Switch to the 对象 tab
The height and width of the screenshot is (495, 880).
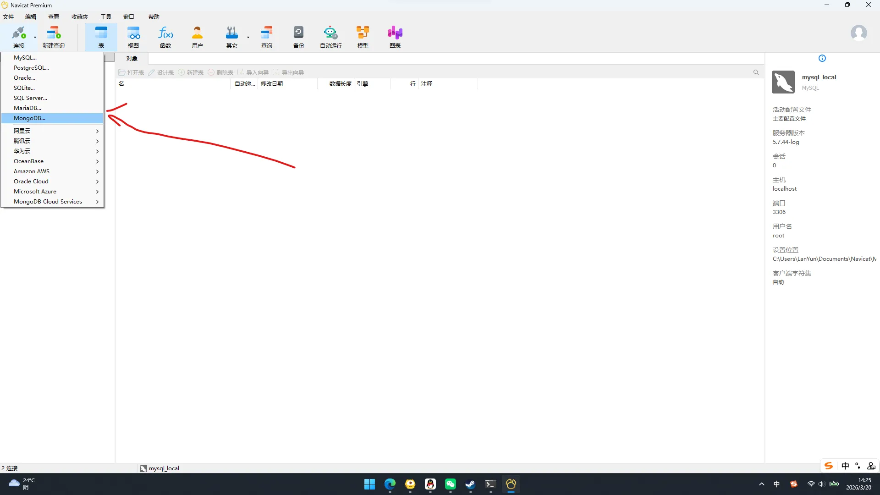[x=132, y=59]
